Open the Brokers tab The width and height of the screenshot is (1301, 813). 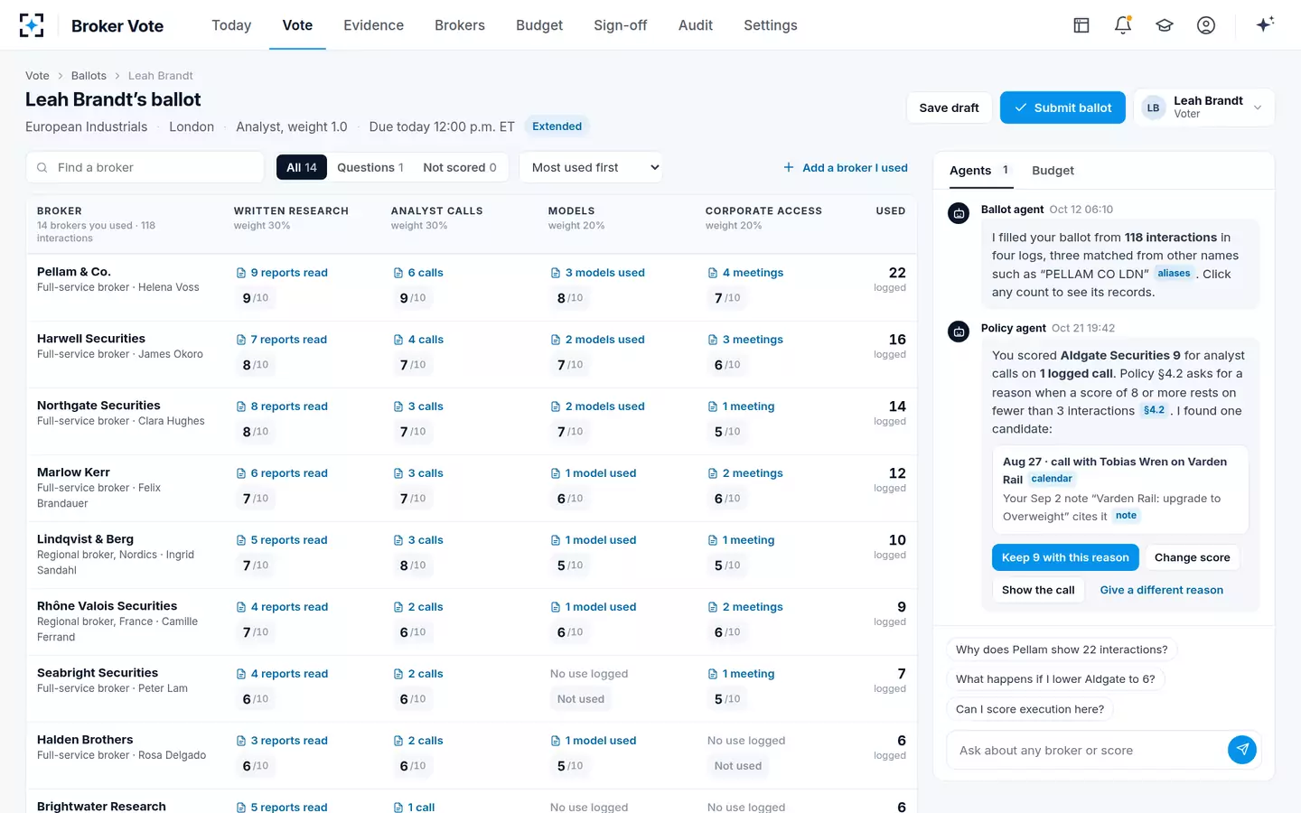pos(460,25)
